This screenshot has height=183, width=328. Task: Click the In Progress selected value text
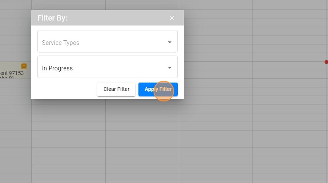coord(57,68)
